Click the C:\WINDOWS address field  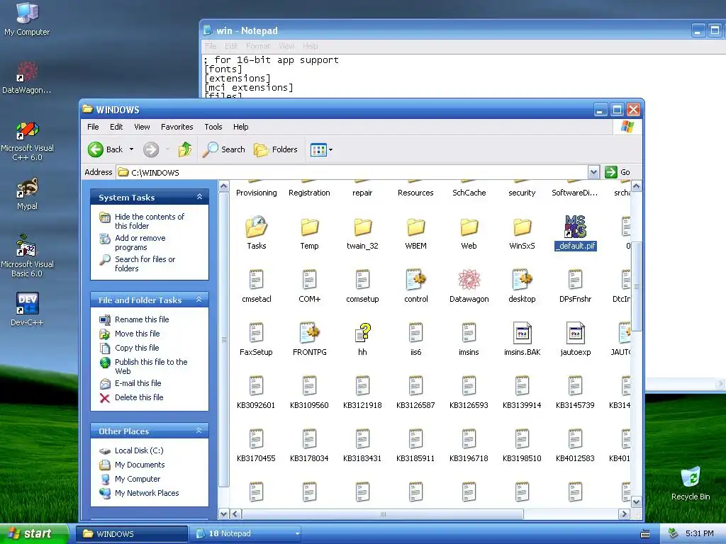pyautogui.click(x=352, y=173)
